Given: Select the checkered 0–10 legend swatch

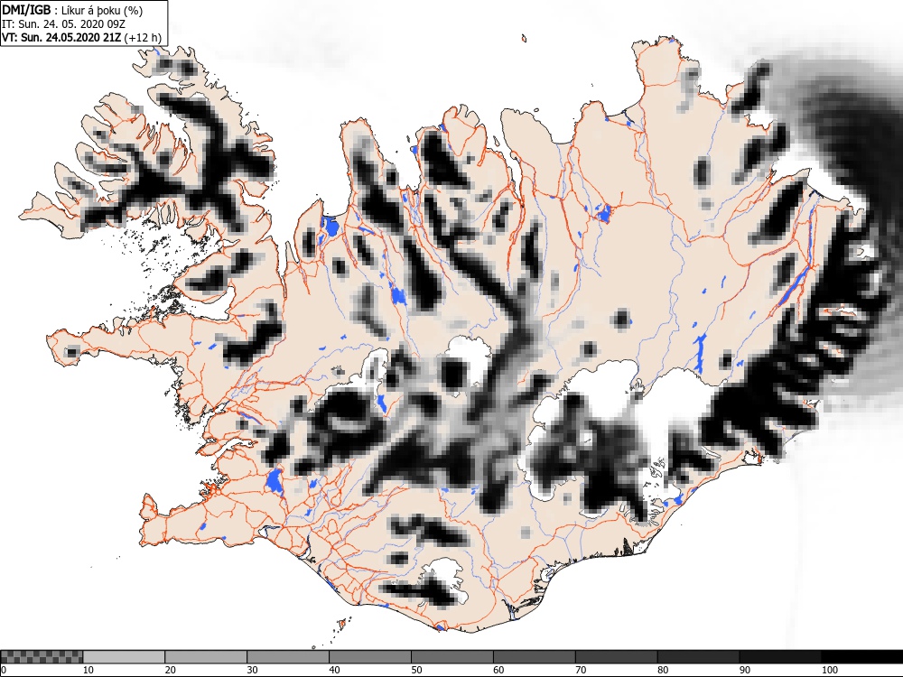Looking at the screenshot, I should (x=42, y=657).
